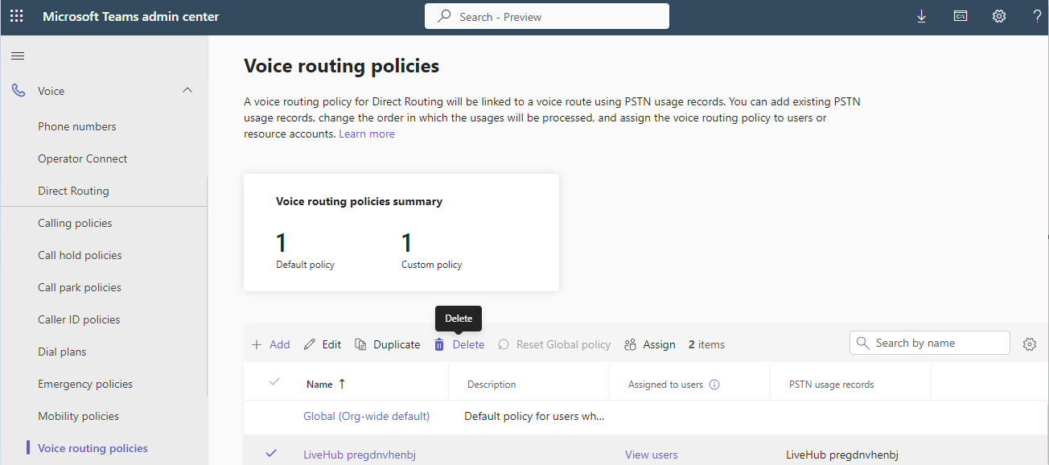Toggle the select-all rows checkmark
This screenshot has height=465, width=1049.
274,382
